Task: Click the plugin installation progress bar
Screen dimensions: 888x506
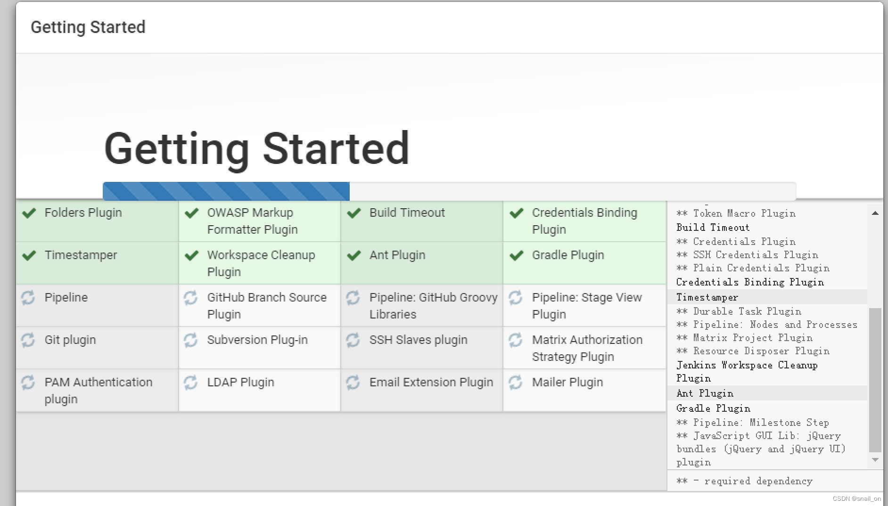Action: (449, 191)
